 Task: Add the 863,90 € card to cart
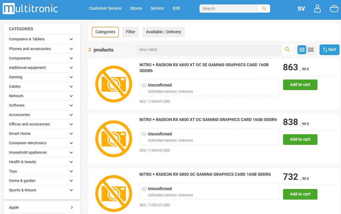(x=300, y=84)
